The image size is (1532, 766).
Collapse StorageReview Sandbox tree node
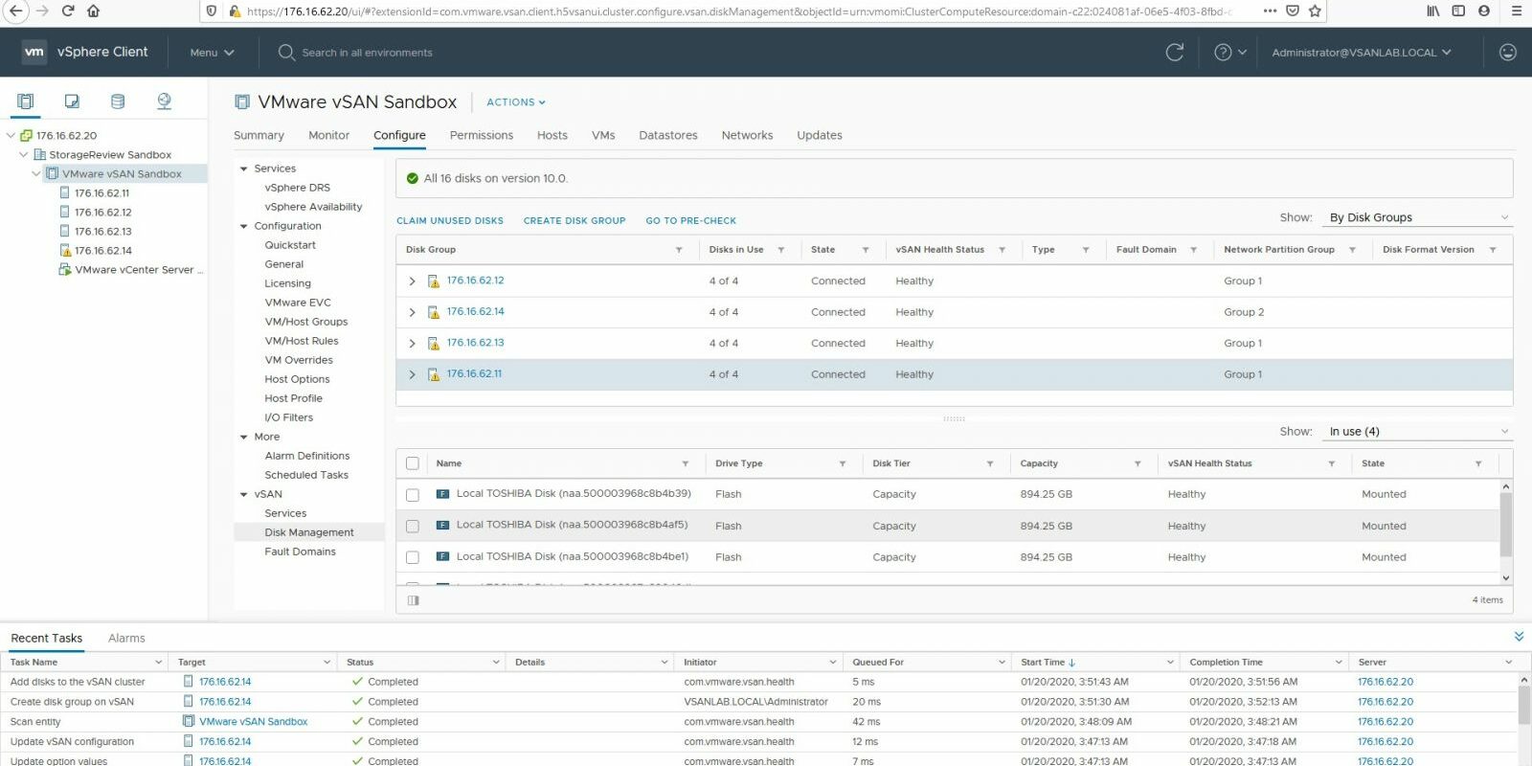click(24, 154)
